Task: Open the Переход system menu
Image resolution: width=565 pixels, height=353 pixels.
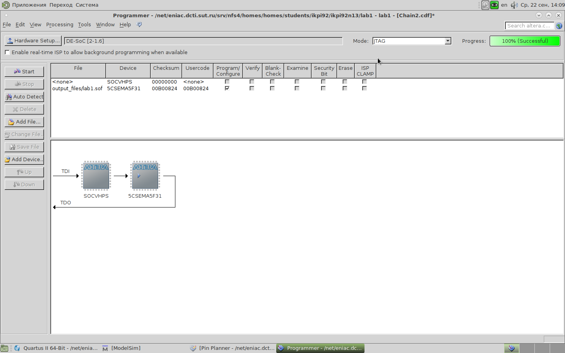Action: 61,5
